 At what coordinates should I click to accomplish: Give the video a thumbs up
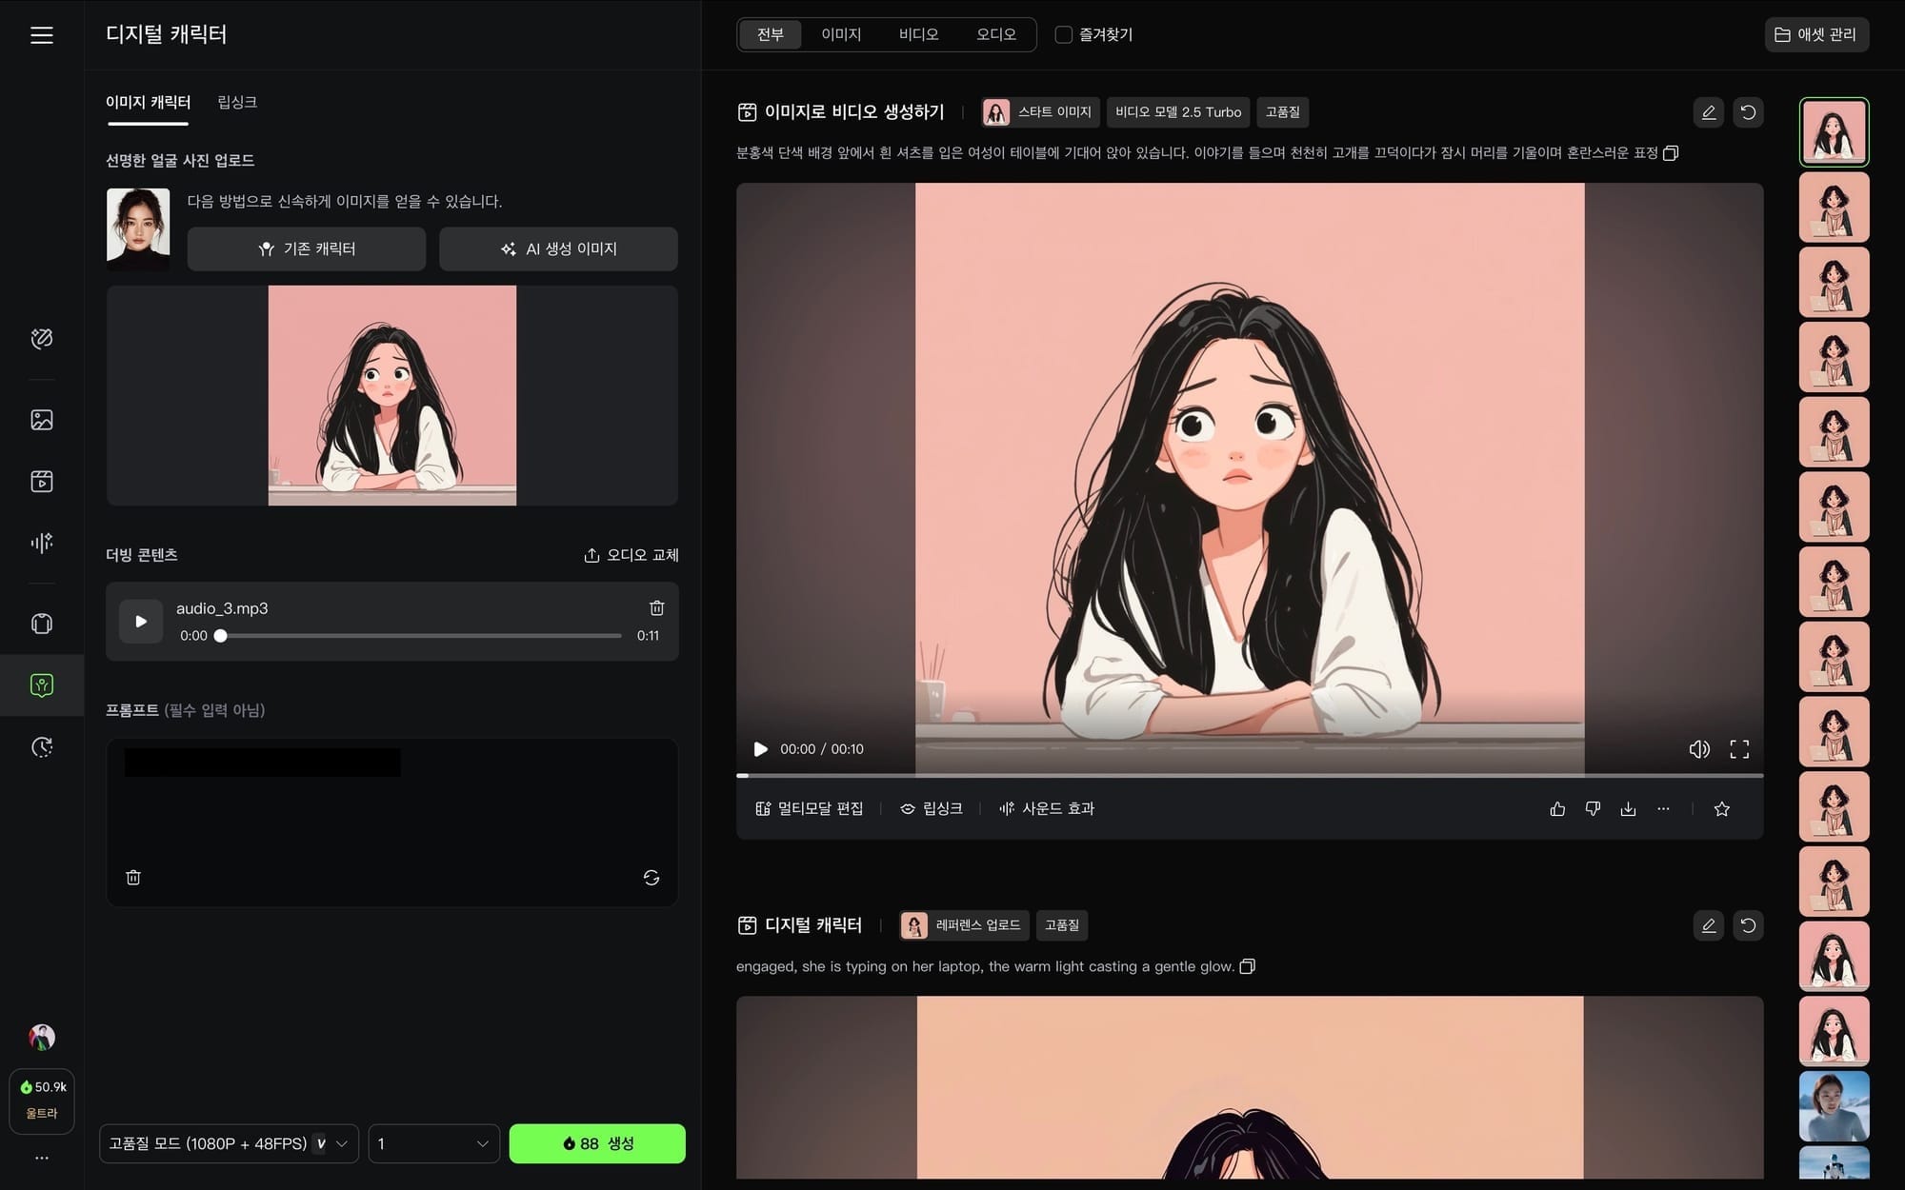tap(1557, 809)
